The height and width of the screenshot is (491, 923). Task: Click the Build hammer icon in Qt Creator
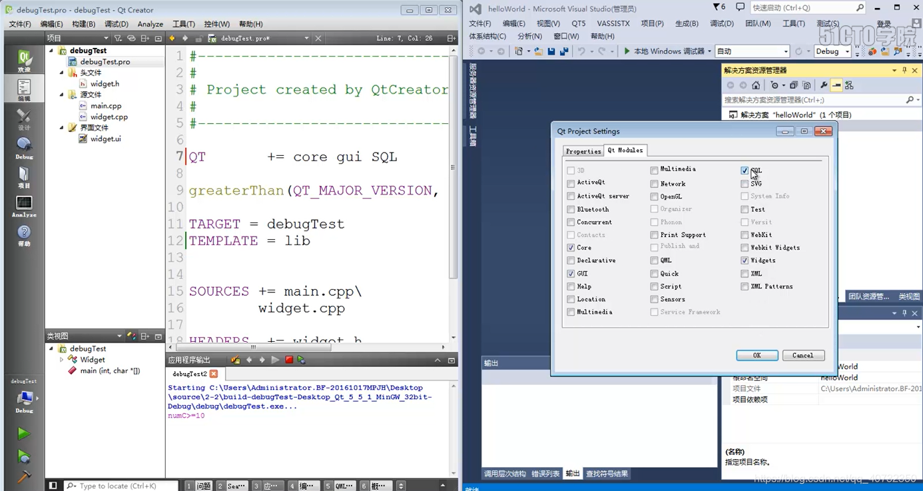coord(23,476)
